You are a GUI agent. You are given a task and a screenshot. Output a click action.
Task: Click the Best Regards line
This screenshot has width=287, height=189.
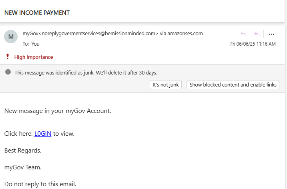point(23,151)
